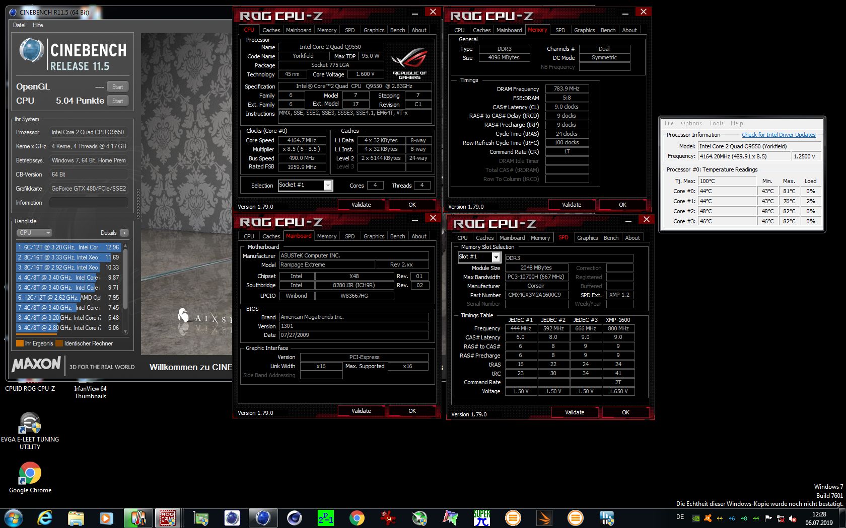Click the XMP-1600 column header in SPD timings
Screen dimensions: 846x528
pyautogui.click(x=618, y=320)
